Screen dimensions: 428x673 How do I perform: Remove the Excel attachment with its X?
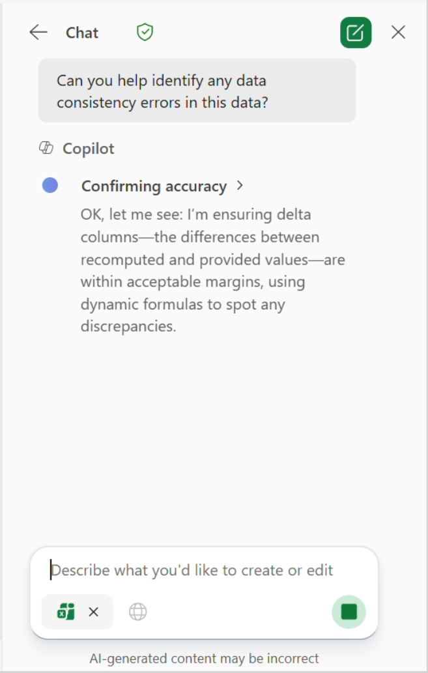coord(93,612)
